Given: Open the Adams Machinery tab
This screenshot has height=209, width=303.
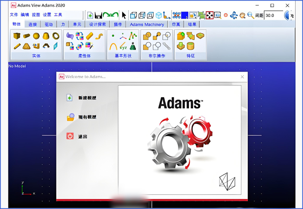Looking at the screenshot, I should point(147,24).
